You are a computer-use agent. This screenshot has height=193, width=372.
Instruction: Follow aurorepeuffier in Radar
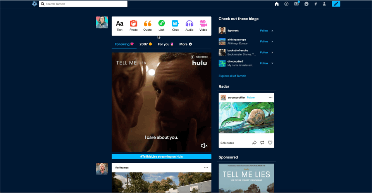point(251,97)
